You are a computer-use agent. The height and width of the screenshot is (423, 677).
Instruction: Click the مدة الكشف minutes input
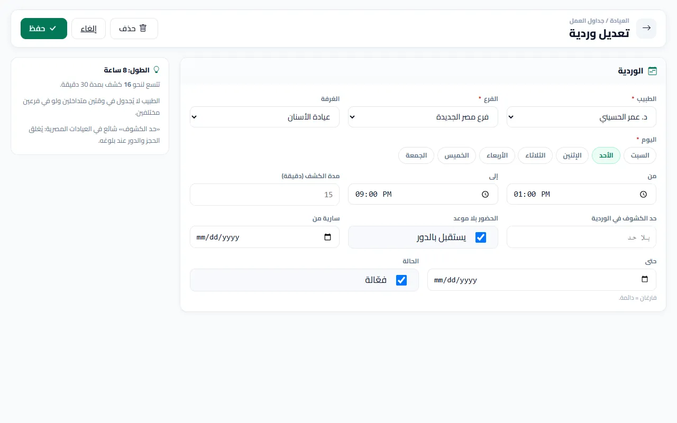(264, 195)
